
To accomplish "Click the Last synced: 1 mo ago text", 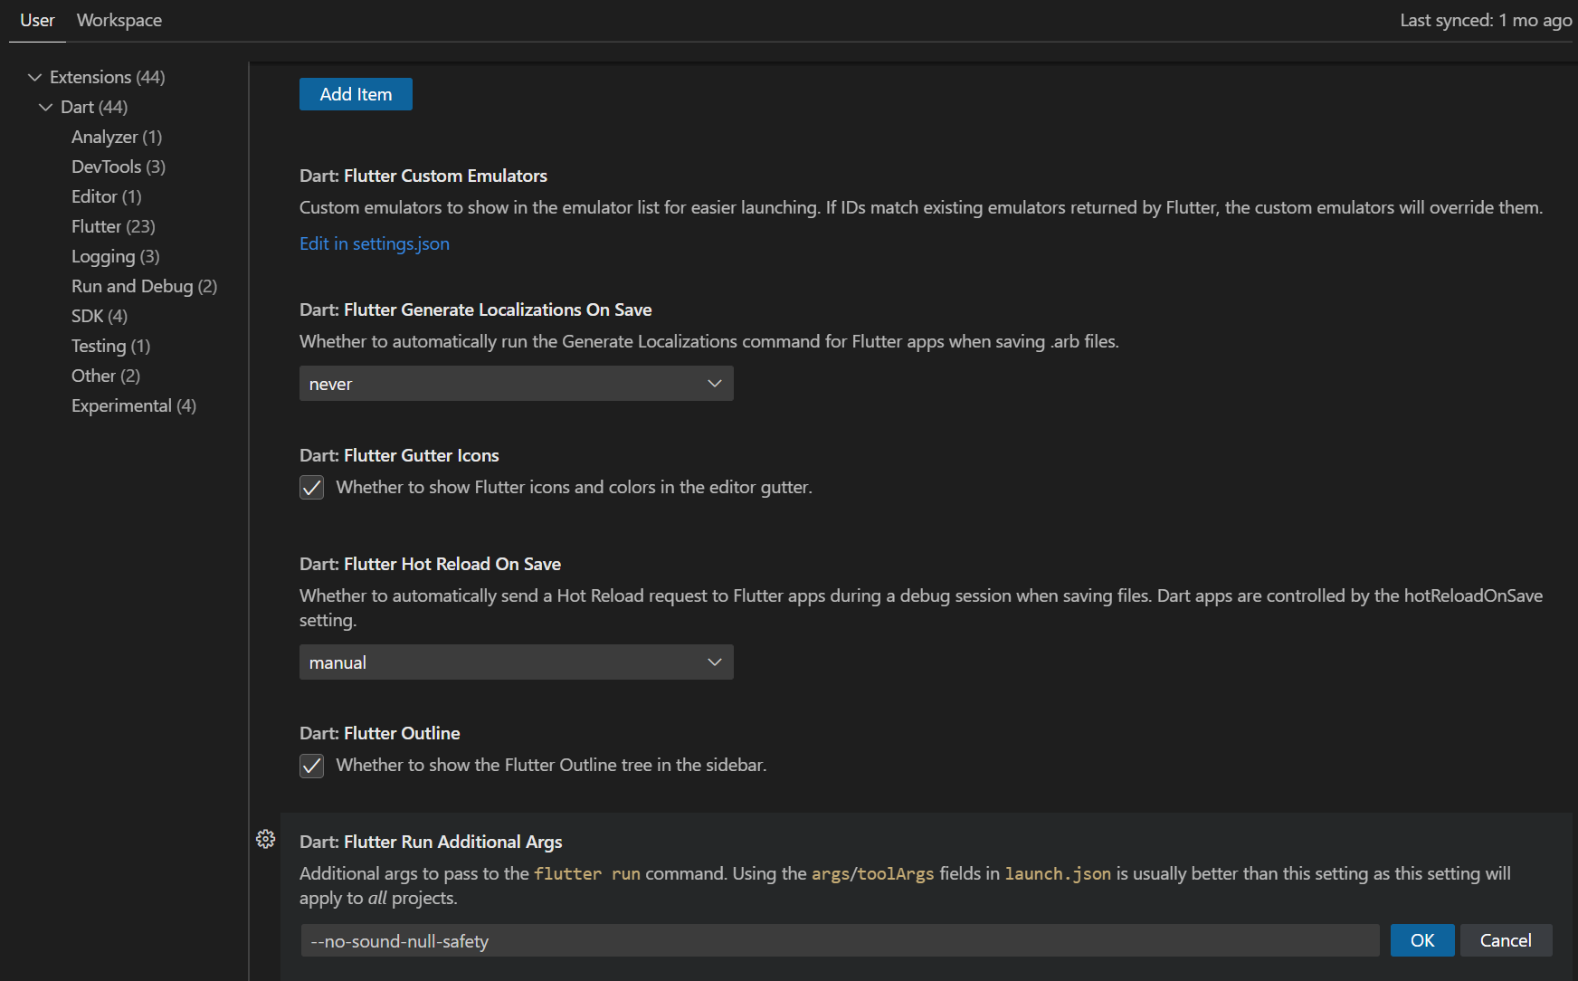I will (1486, 20).
